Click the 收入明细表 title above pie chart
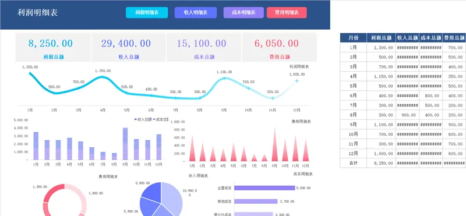The image size is (466, 216). 198,176
